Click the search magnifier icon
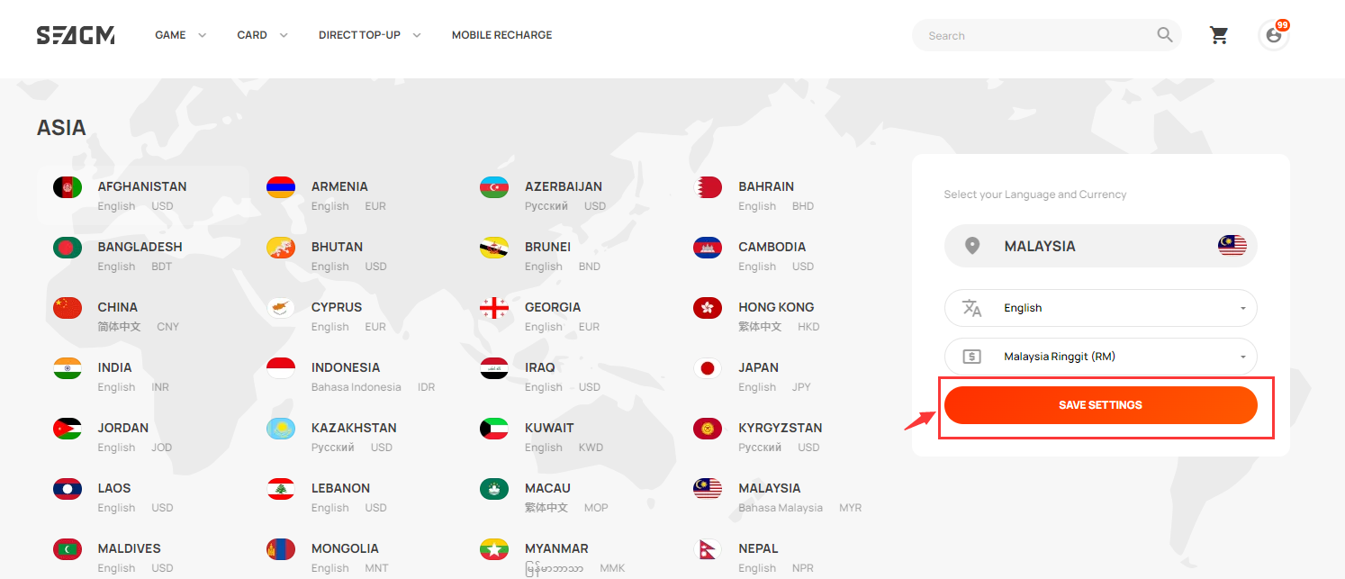The height and width of the screenshot is (579, 1345). (1165, 35)
